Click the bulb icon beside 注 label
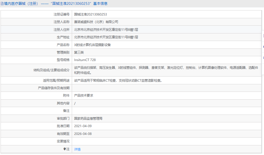The width and height of the screenshot is (264, 155). tap(65, 149)
